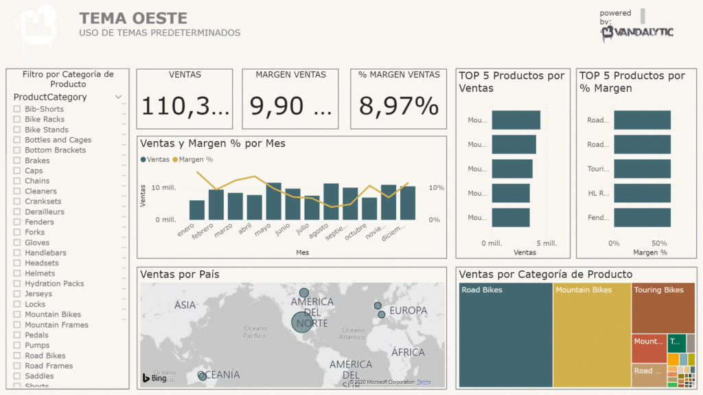The image size is (703, 395).
Task: Enable the Mountain Bikes filter checkbox
Action: 17,314
